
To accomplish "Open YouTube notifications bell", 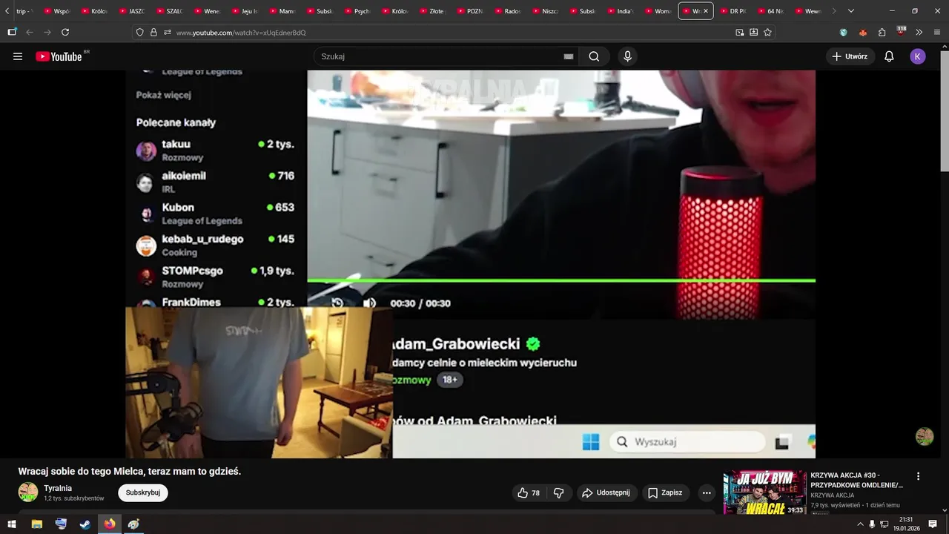I will [x=889, y=56].
